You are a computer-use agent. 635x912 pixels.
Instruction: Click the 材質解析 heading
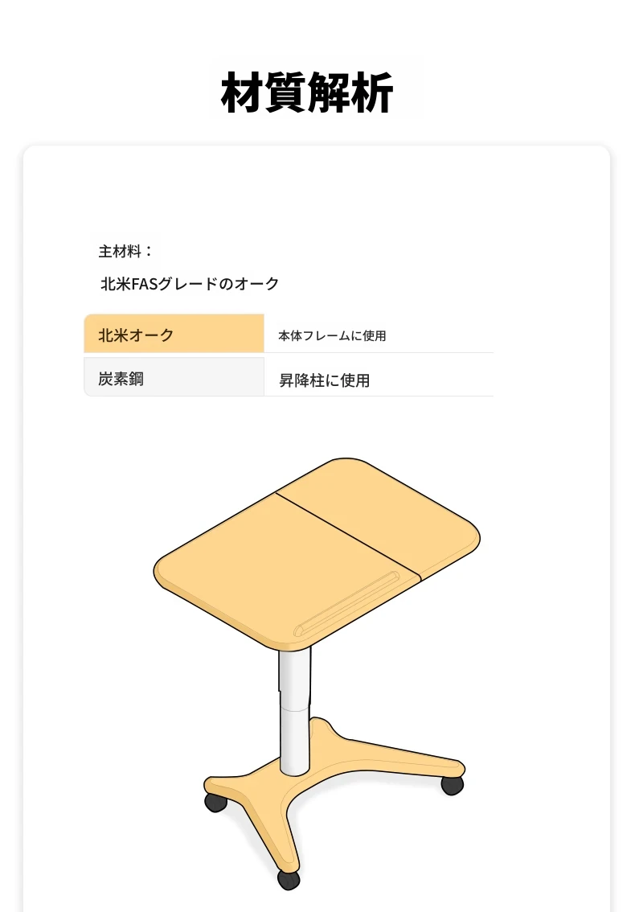pos(307,93)
